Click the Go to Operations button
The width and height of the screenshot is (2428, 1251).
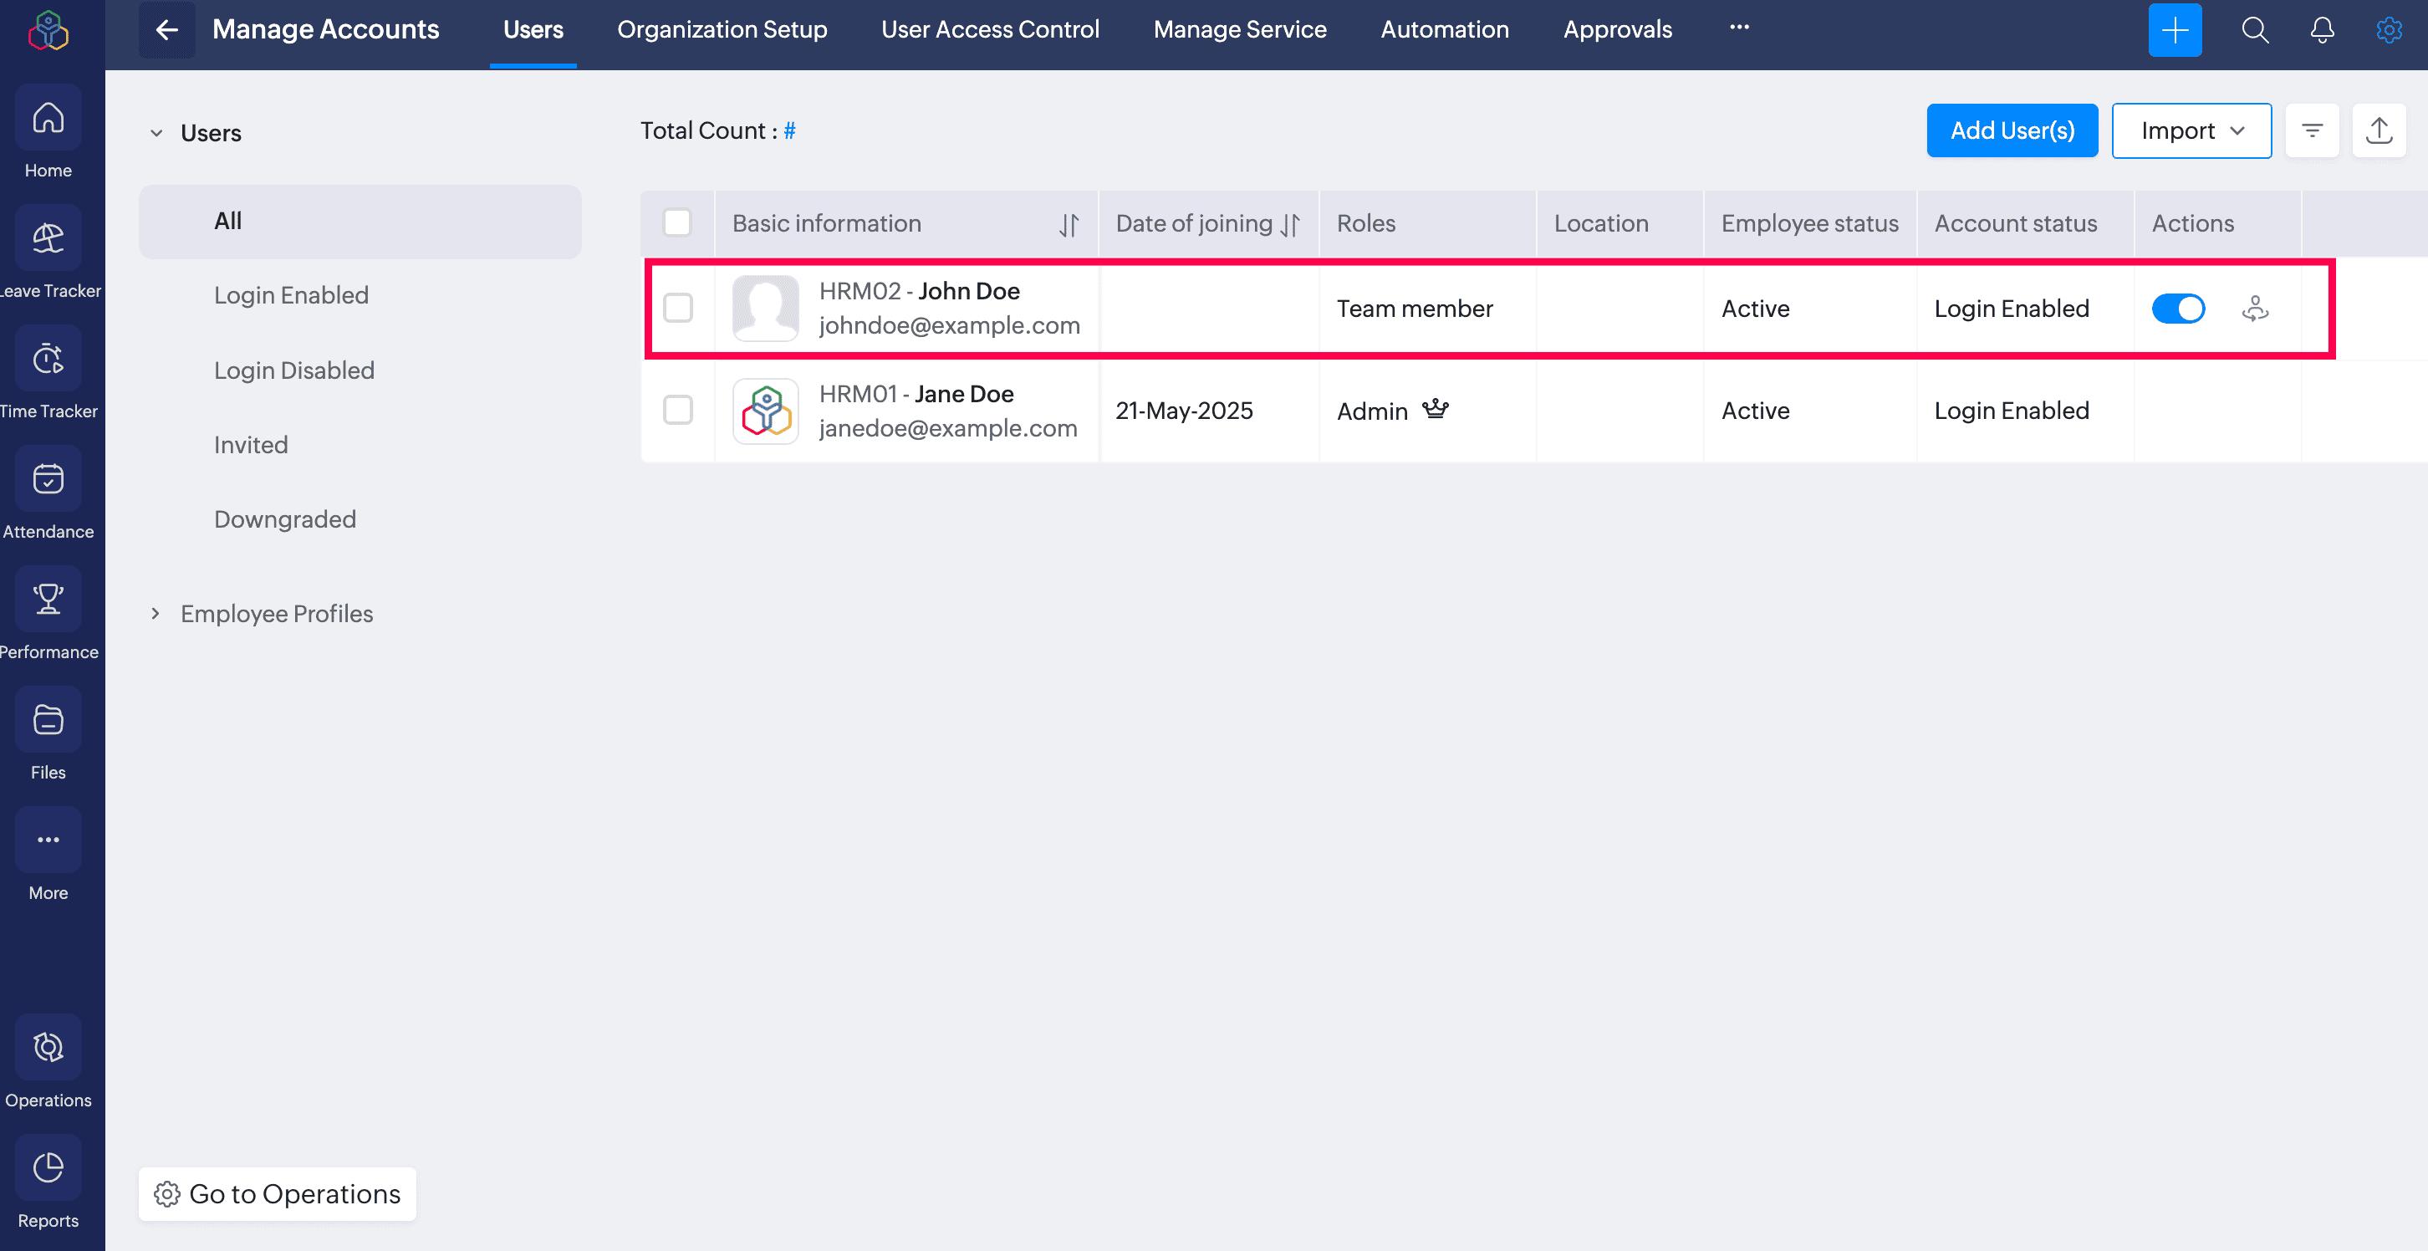click(x=277, y=1193)
